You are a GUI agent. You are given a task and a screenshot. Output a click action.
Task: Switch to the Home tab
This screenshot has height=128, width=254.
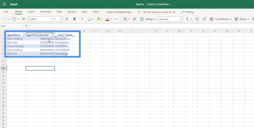click(19, 12)
